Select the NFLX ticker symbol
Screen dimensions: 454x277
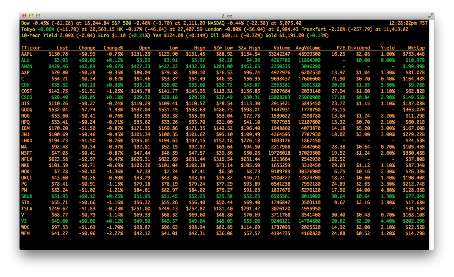coord(27,159)
